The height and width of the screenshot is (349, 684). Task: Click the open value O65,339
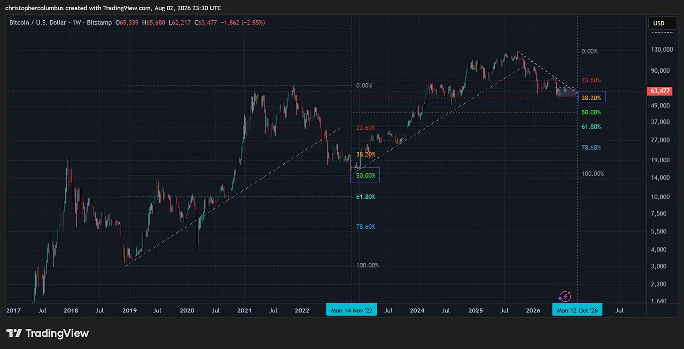point(127,22)
